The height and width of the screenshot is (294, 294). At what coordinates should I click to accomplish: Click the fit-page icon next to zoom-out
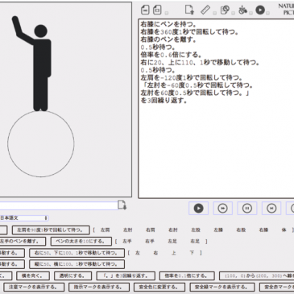point(157,10)
